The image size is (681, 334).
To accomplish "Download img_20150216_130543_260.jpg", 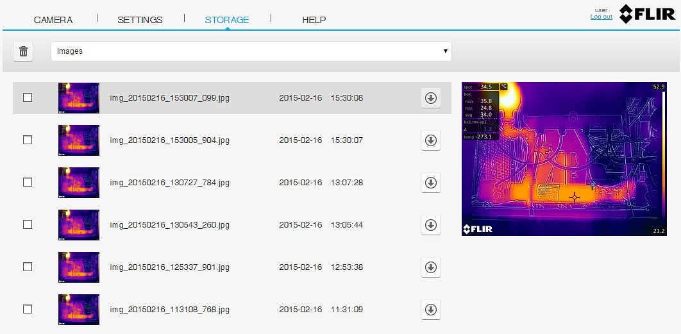I will tap(431, 225).
